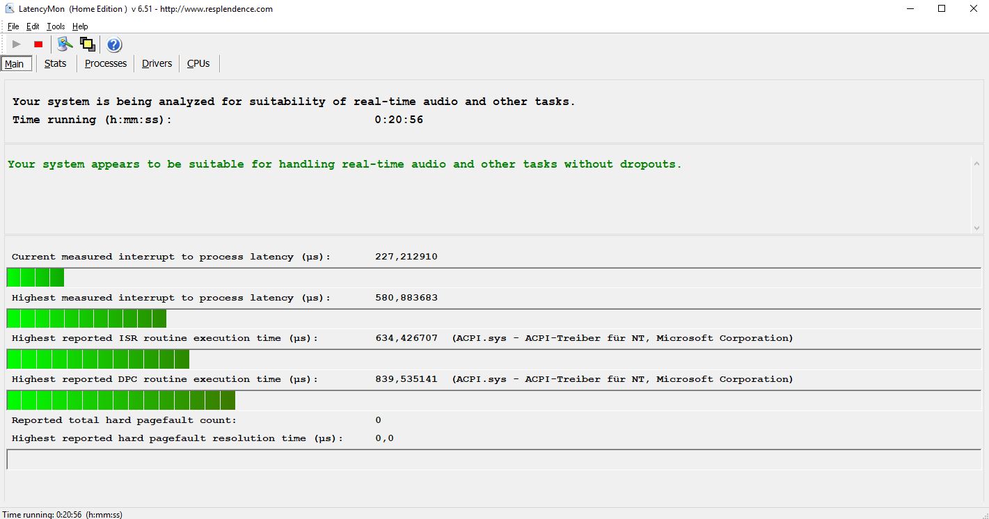The width and height of the screenshot is (989, 519).
Task: Click the empty hard pagefault resolution bar
Action: pyautogui.click(x=493, y=459)
